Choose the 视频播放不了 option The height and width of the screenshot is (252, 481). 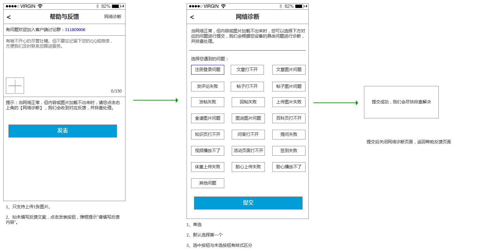click(x=207, y=151)
